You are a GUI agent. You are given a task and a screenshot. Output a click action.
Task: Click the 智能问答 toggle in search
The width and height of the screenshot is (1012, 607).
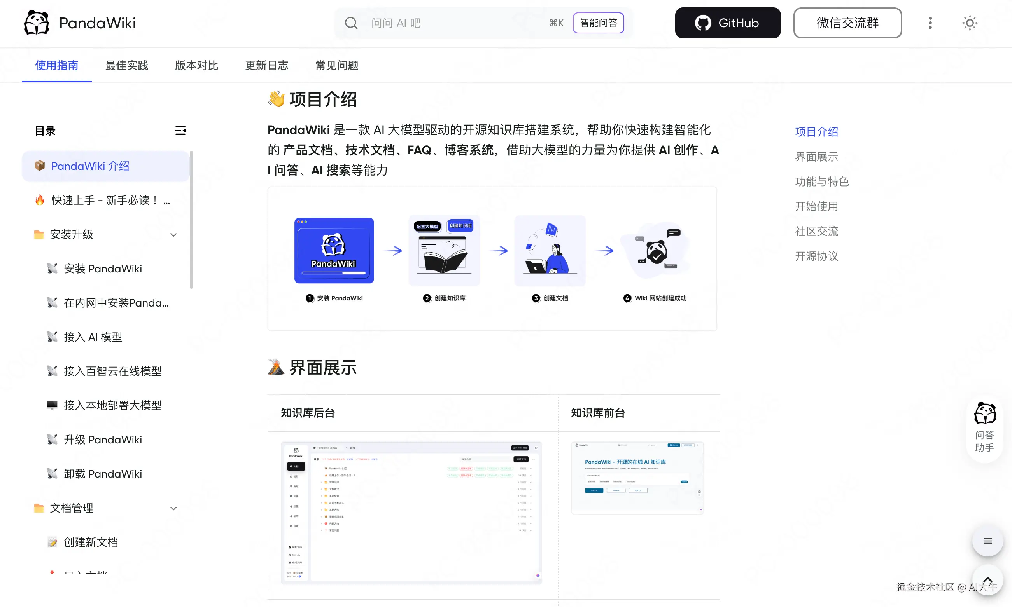coord(598,23)
